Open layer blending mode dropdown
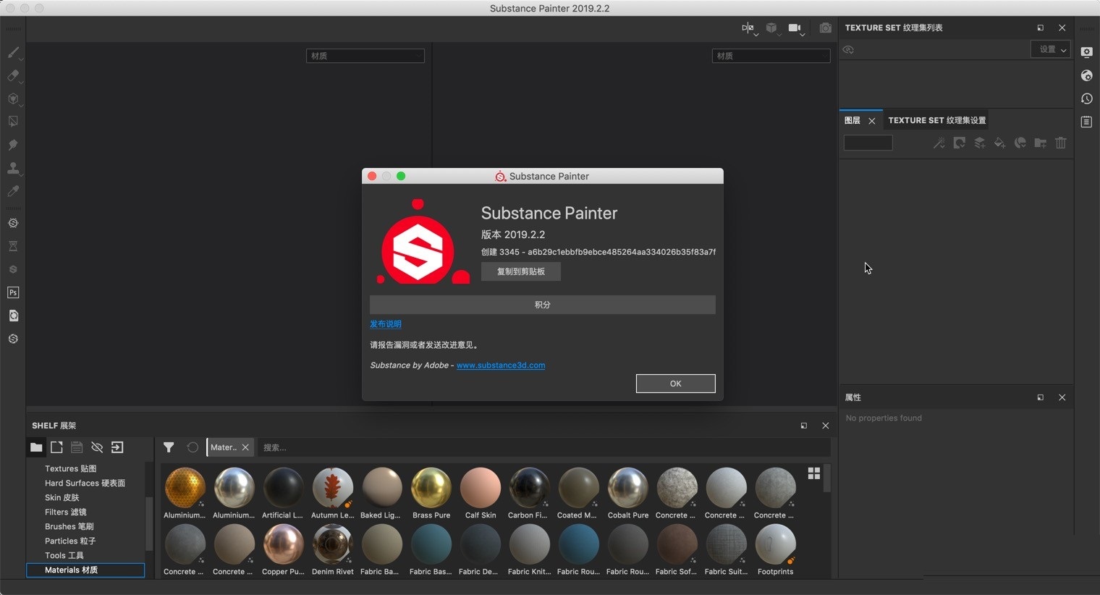The width and height of the screenshot is (1100, 595). (x=868, y=143)
